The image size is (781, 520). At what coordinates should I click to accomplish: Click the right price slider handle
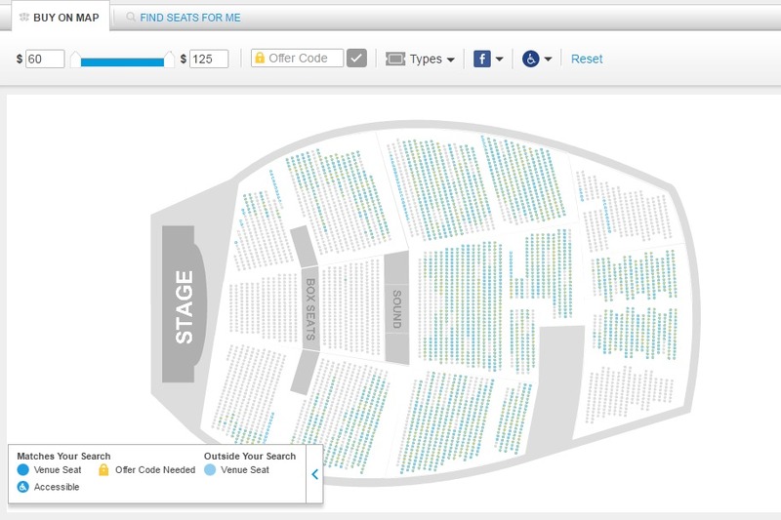[169, 60]
